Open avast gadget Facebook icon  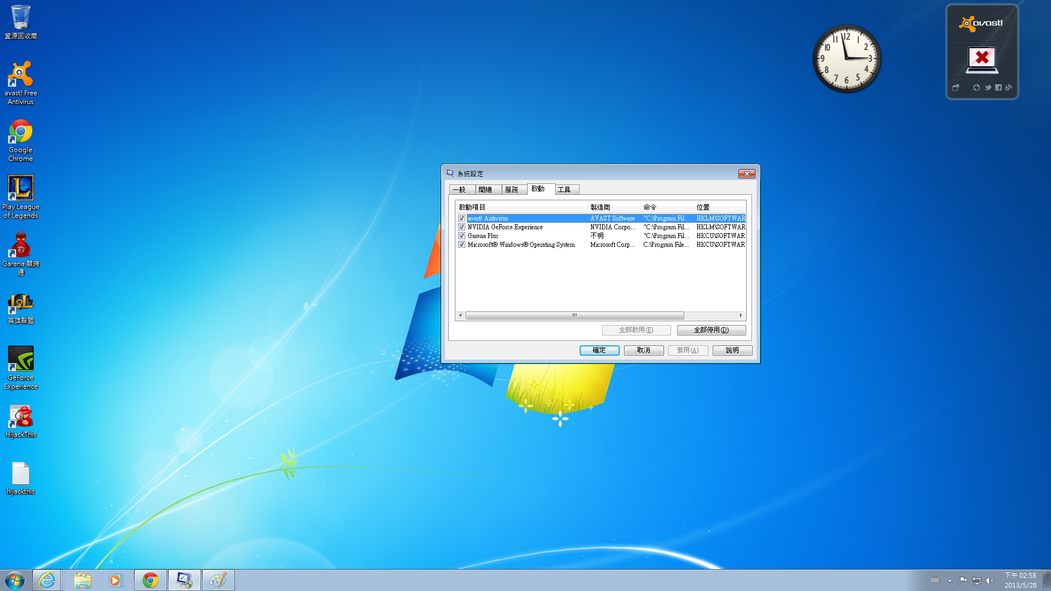coord(998,88)
